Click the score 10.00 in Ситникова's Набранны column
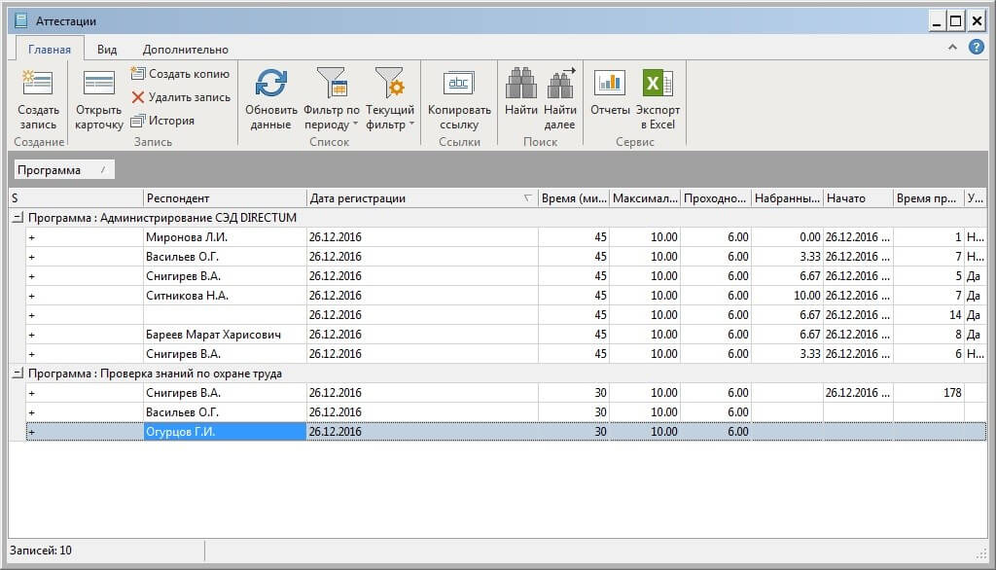 coord(787,296)
